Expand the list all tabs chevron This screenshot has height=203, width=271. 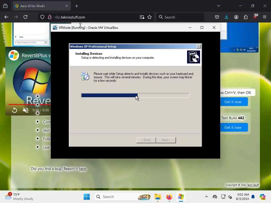(218, 6)
